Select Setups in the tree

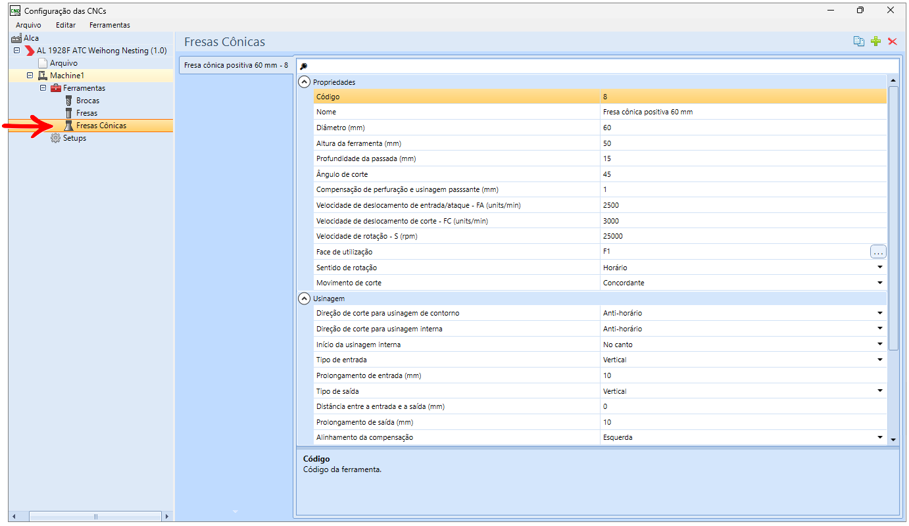(74, 138)
